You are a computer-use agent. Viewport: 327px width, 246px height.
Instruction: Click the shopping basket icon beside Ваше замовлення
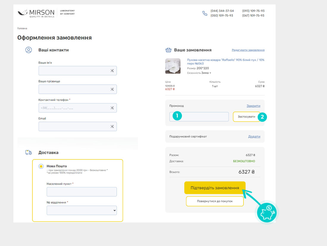pos(169,50)
